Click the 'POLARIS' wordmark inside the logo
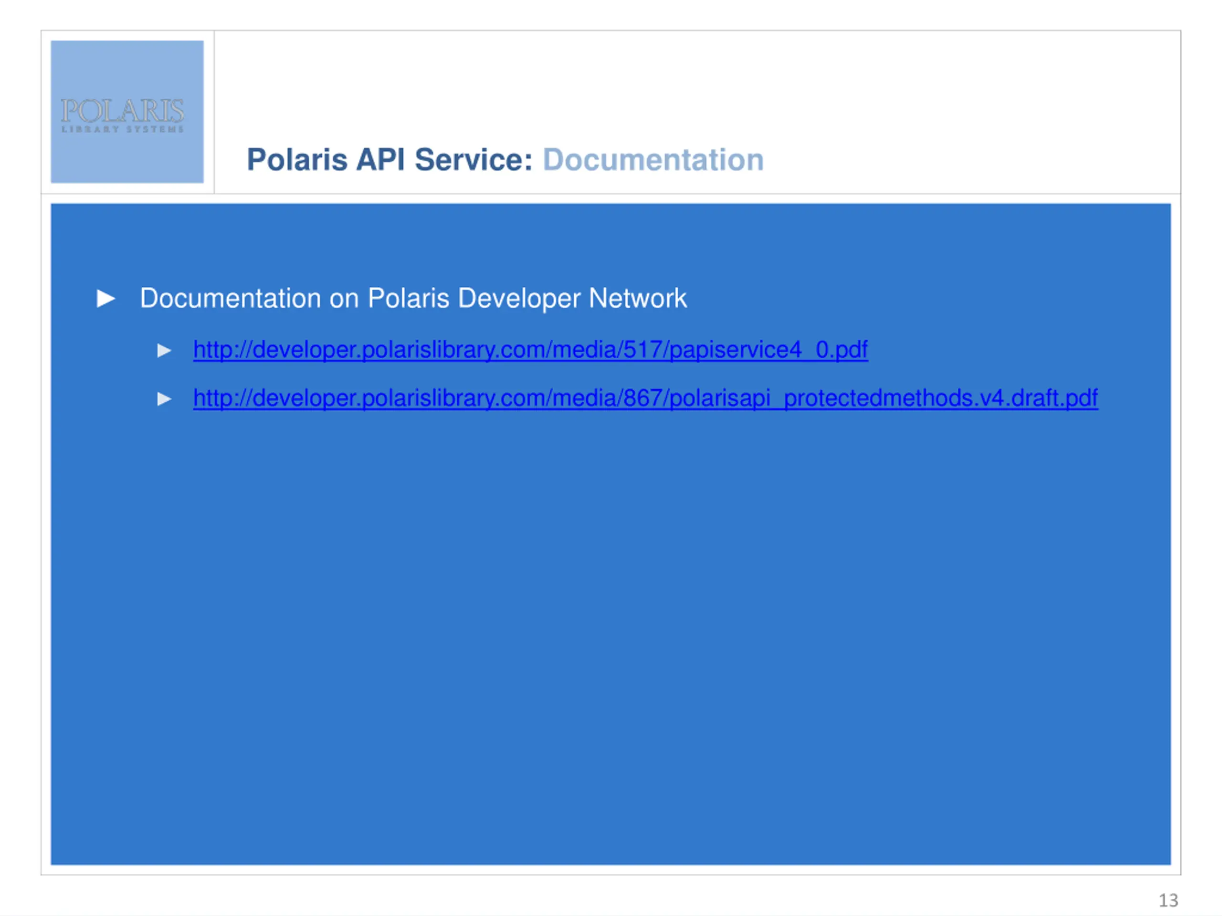Viewport: 1222px width, 916px height. tap(122, 110)
